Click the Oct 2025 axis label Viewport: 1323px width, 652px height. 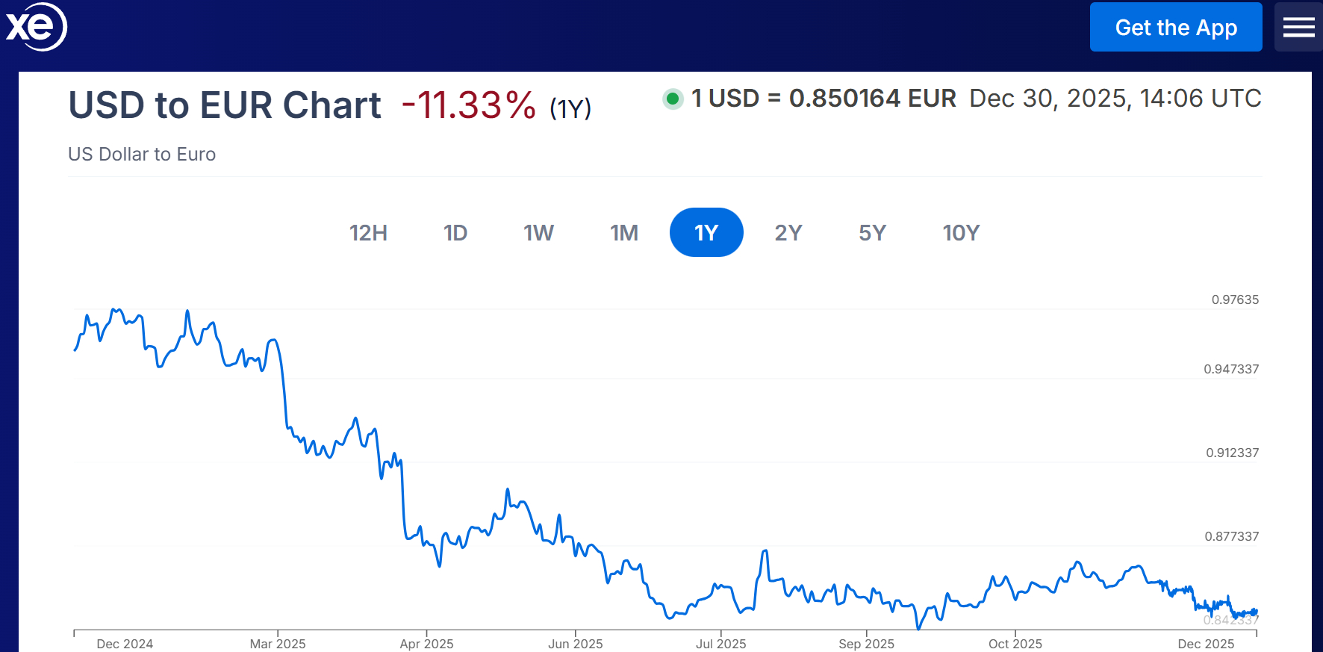point(1015,644)
